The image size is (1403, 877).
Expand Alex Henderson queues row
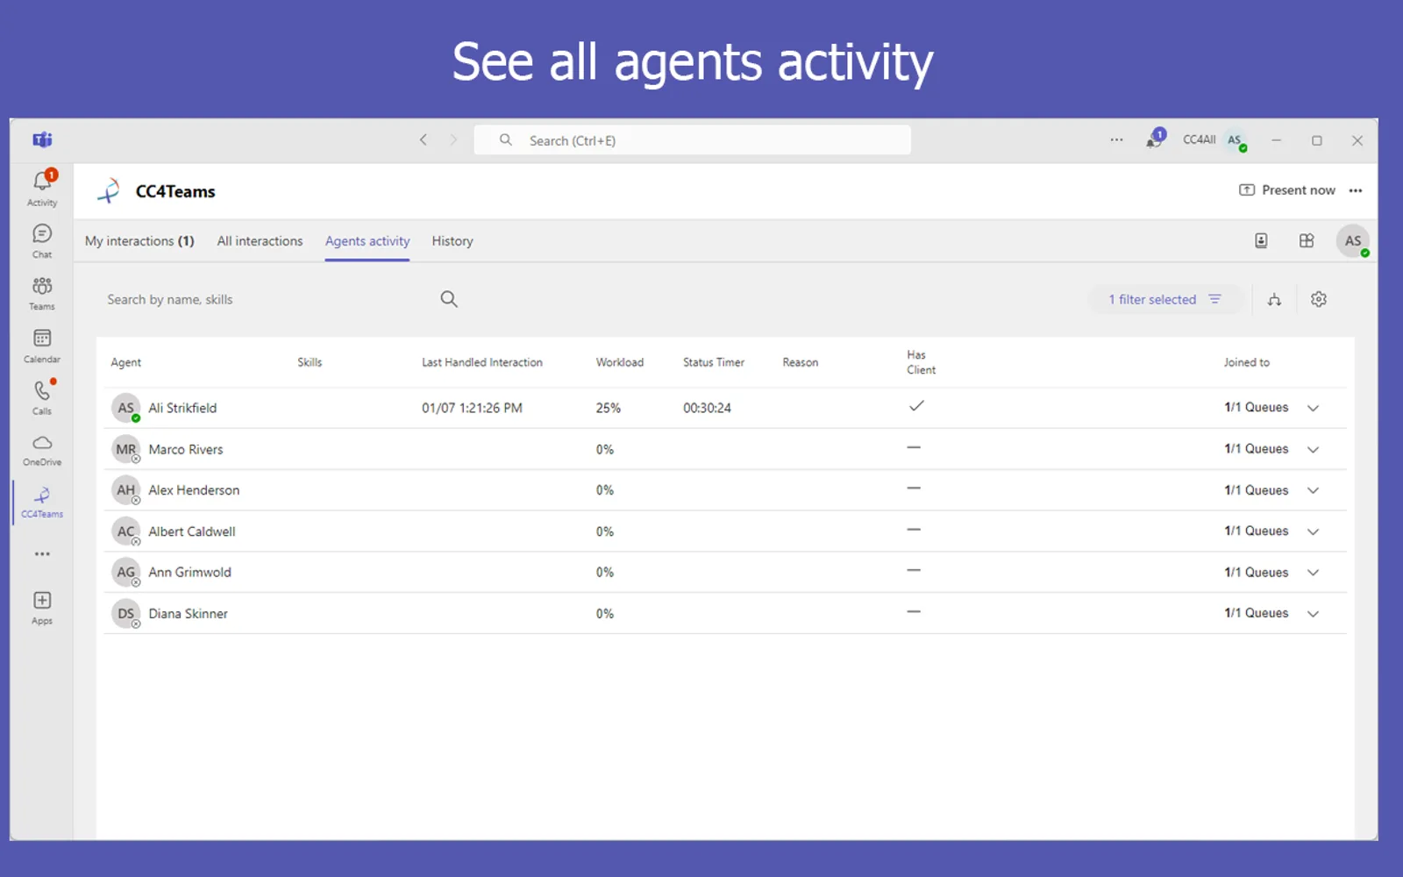point(1313,490)
